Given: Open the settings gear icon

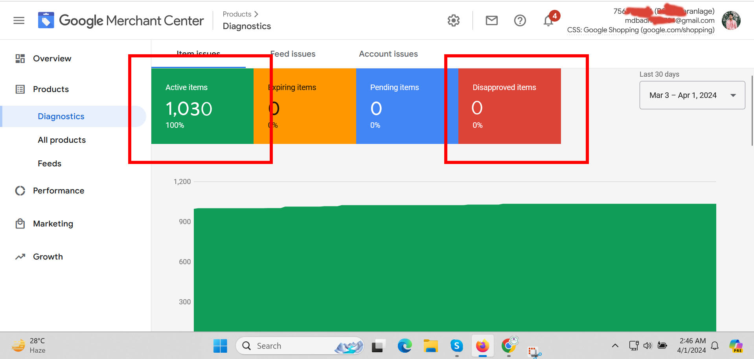Looking at the screenshot, I should (x=454, y=20).
